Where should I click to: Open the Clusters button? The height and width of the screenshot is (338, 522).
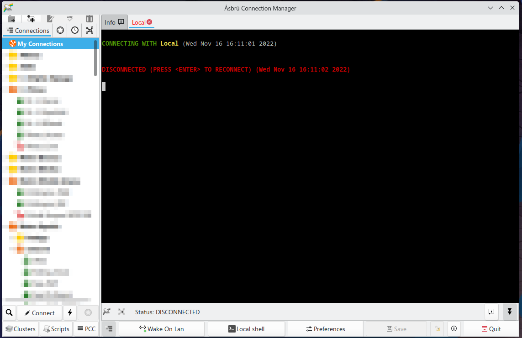21,329
